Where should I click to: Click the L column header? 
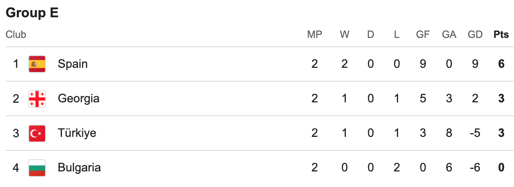pyautogui.click(x=396, y=35)
